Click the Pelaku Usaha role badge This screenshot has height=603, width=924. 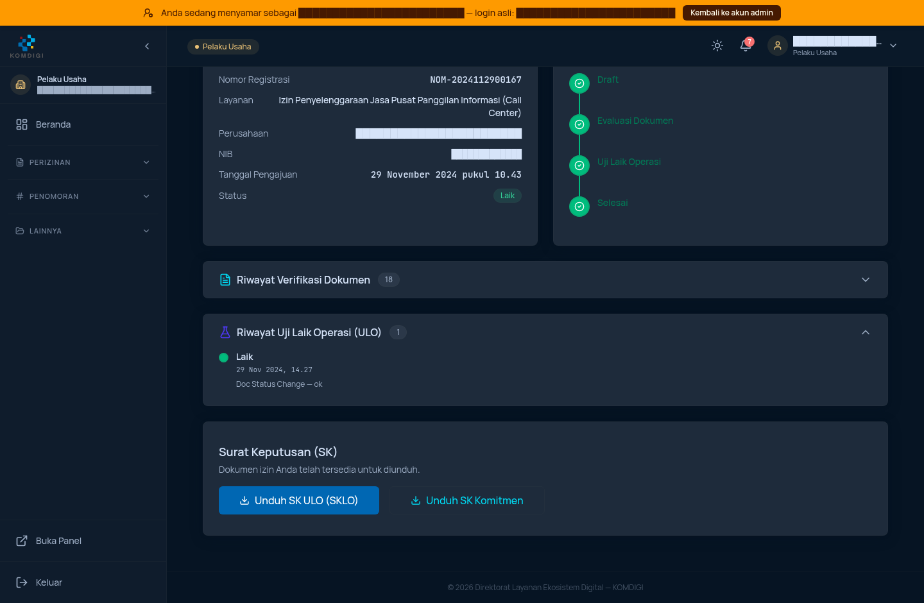223,47
